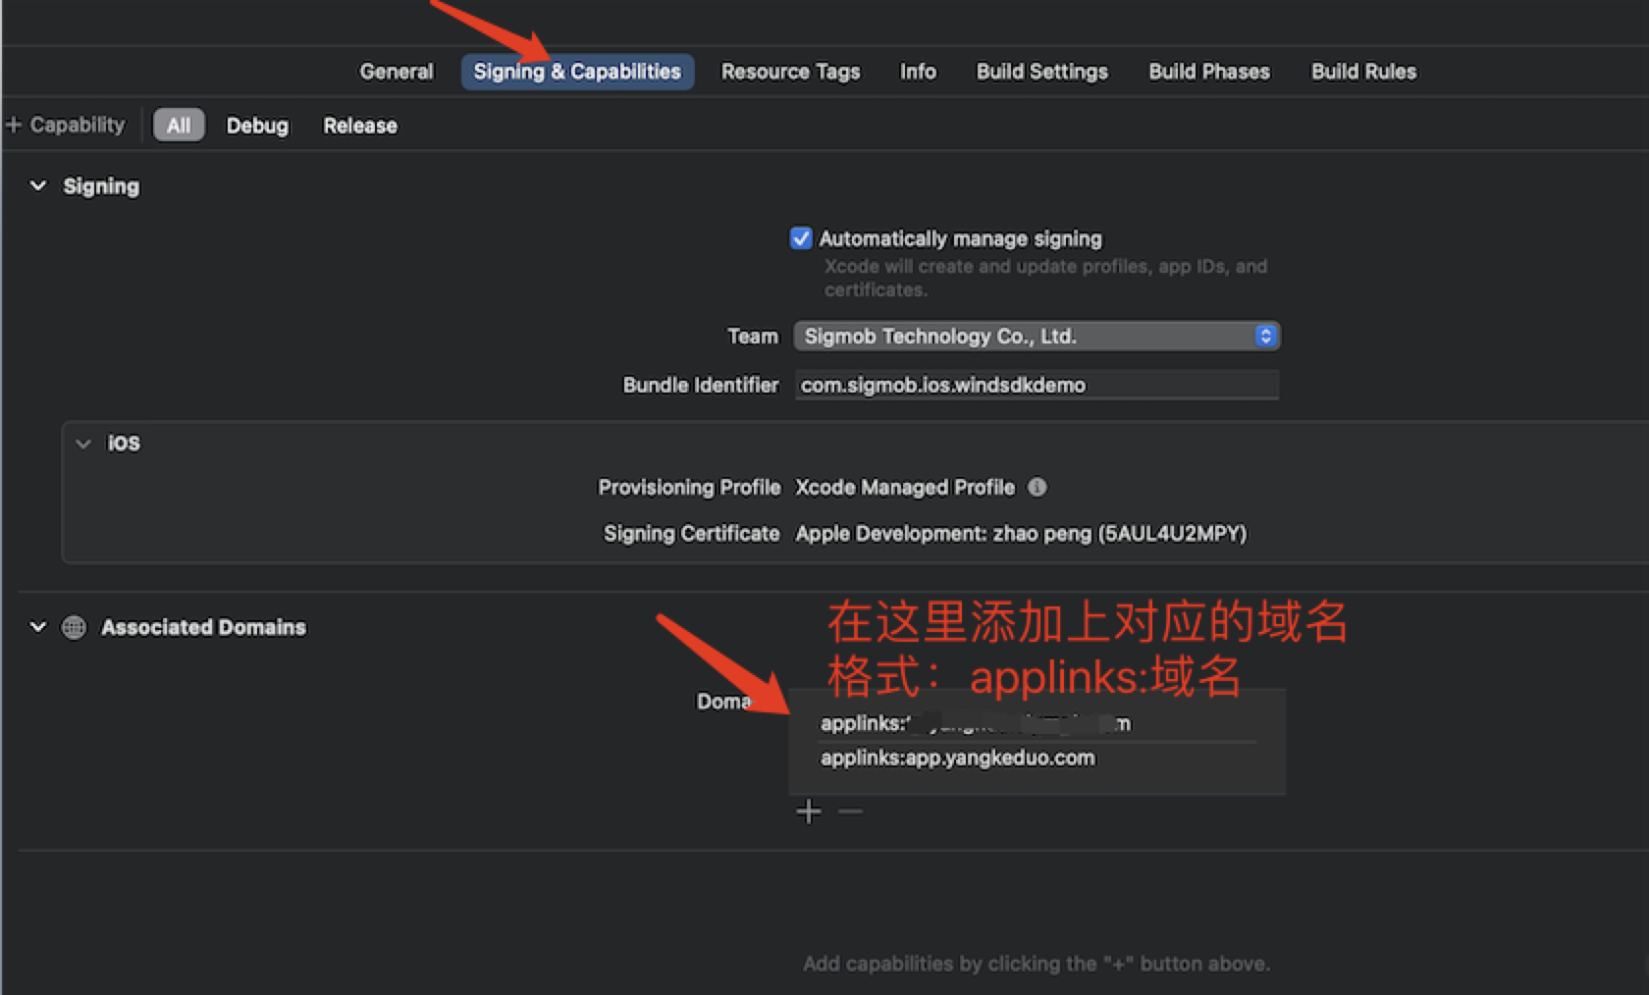Go to the Build Phases tab
Screen dimensions: 1649x995
tap(1209, 72)
